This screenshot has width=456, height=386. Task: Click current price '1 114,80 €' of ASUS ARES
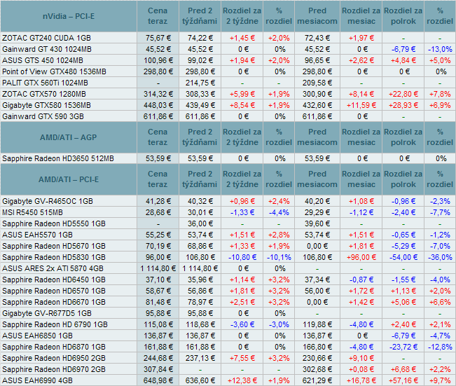coord(158,268)
